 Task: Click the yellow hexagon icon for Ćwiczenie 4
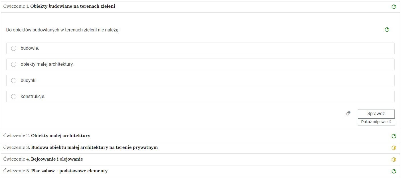394,159
